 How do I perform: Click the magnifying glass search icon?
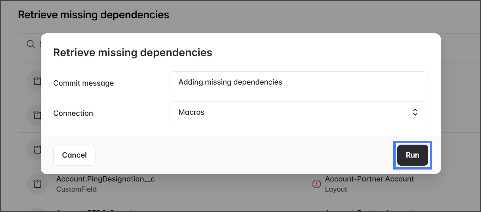point(31,44)
